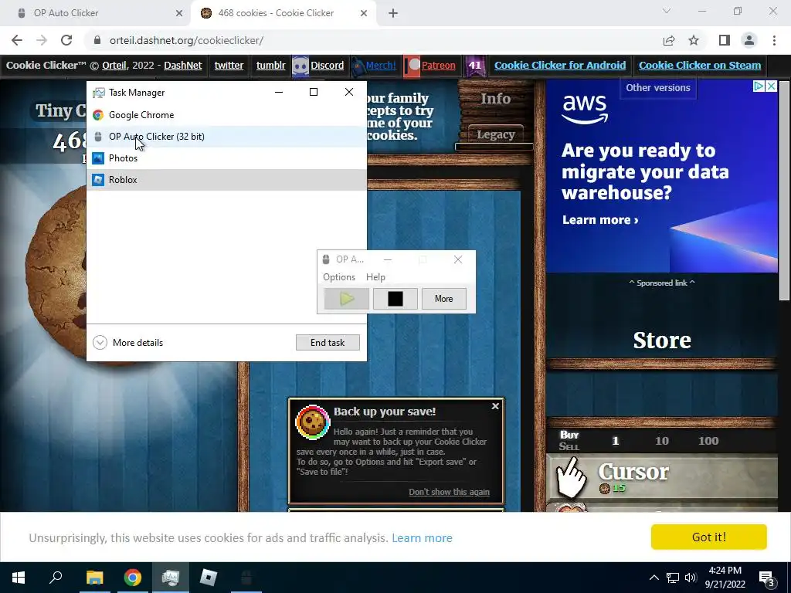Open notification center icon
791x593 pixels.
pos(766,578)
